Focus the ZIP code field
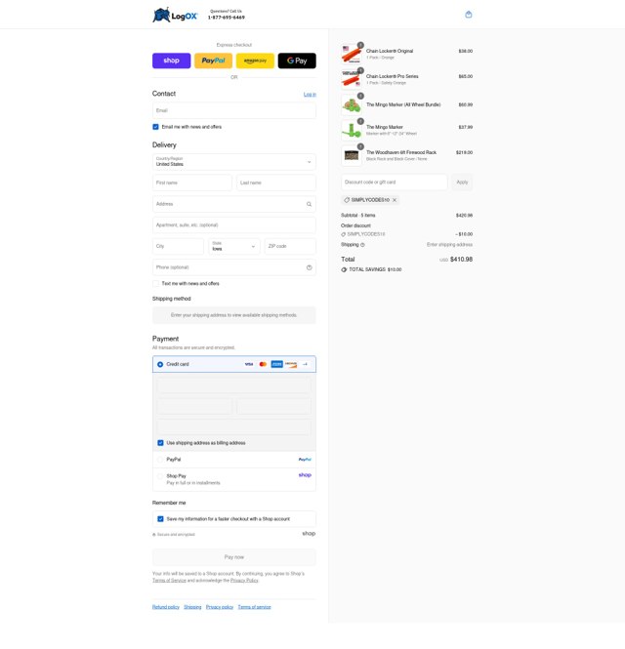Screen dimensions: 625x649 click(290, 246)
